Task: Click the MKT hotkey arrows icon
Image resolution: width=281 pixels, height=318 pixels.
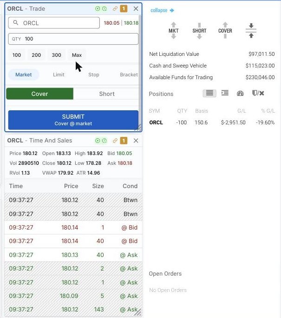Action: click(x=173, y=31)
